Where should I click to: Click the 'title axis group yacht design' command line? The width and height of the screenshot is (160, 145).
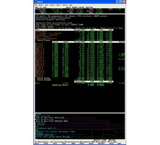53,137
